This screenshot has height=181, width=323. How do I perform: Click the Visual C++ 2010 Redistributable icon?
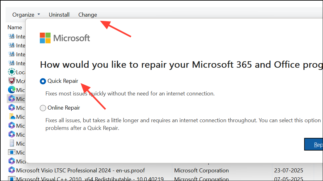click(x=11, y=179)
